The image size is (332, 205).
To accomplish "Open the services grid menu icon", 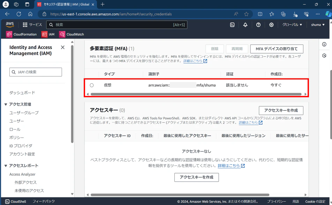I will 25,25.
